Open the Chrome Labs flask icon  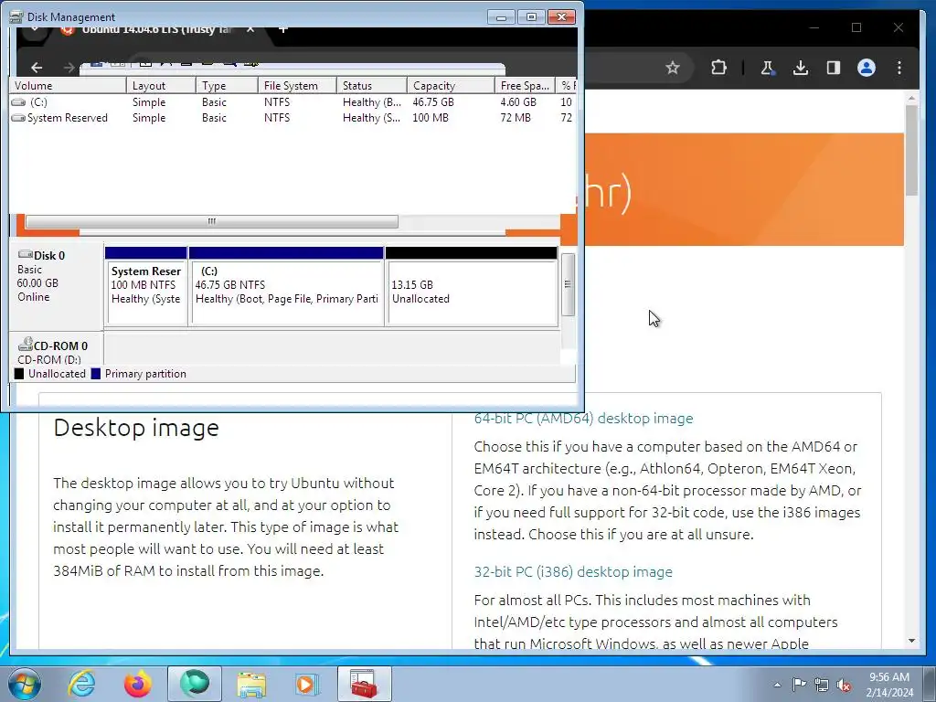(767, 68)
